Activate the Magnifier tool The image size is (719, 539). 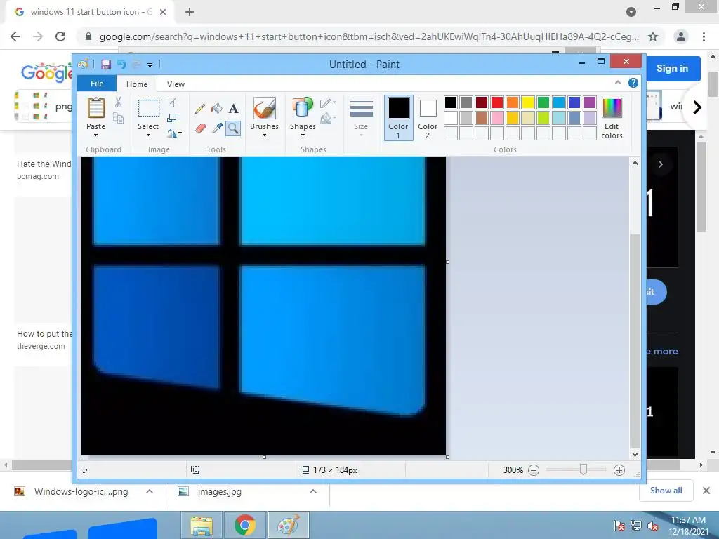point(233,128)
